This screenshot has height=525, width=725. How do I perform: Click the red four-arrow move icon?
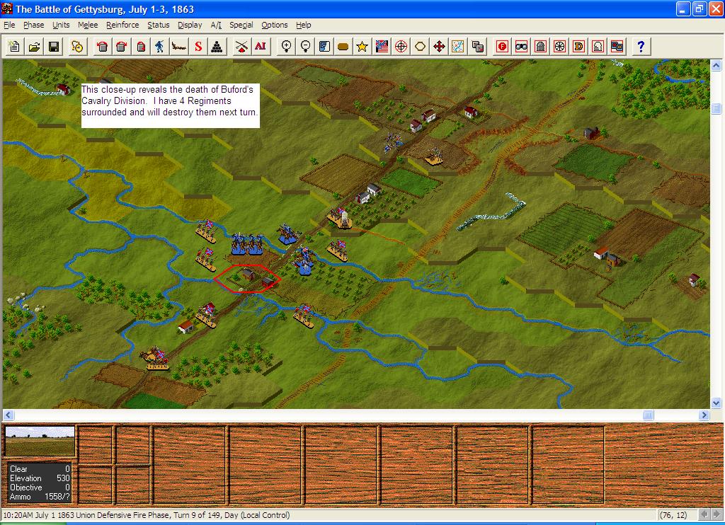pos(439,46)
